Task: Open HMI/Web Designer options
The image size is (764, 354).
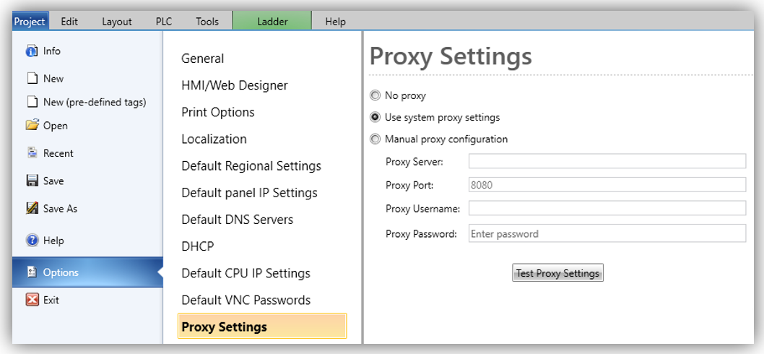Action: pyautogui.click(x=235, y=85)
